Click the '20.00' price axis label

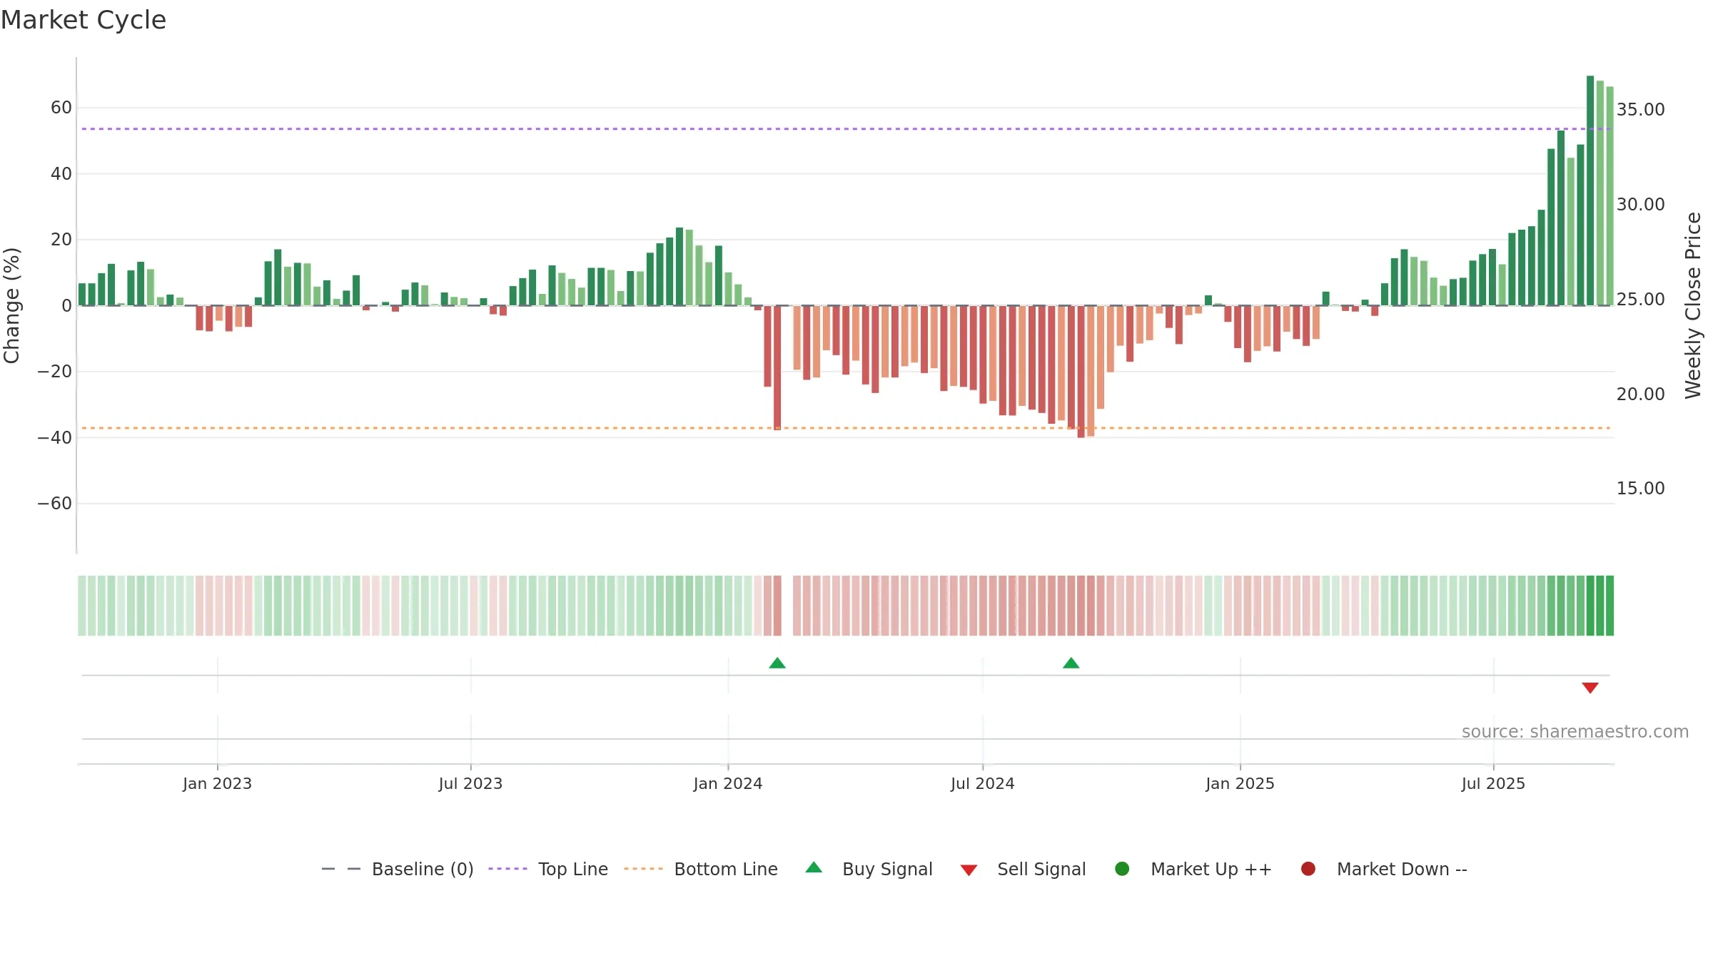(x=1640, y=394)
